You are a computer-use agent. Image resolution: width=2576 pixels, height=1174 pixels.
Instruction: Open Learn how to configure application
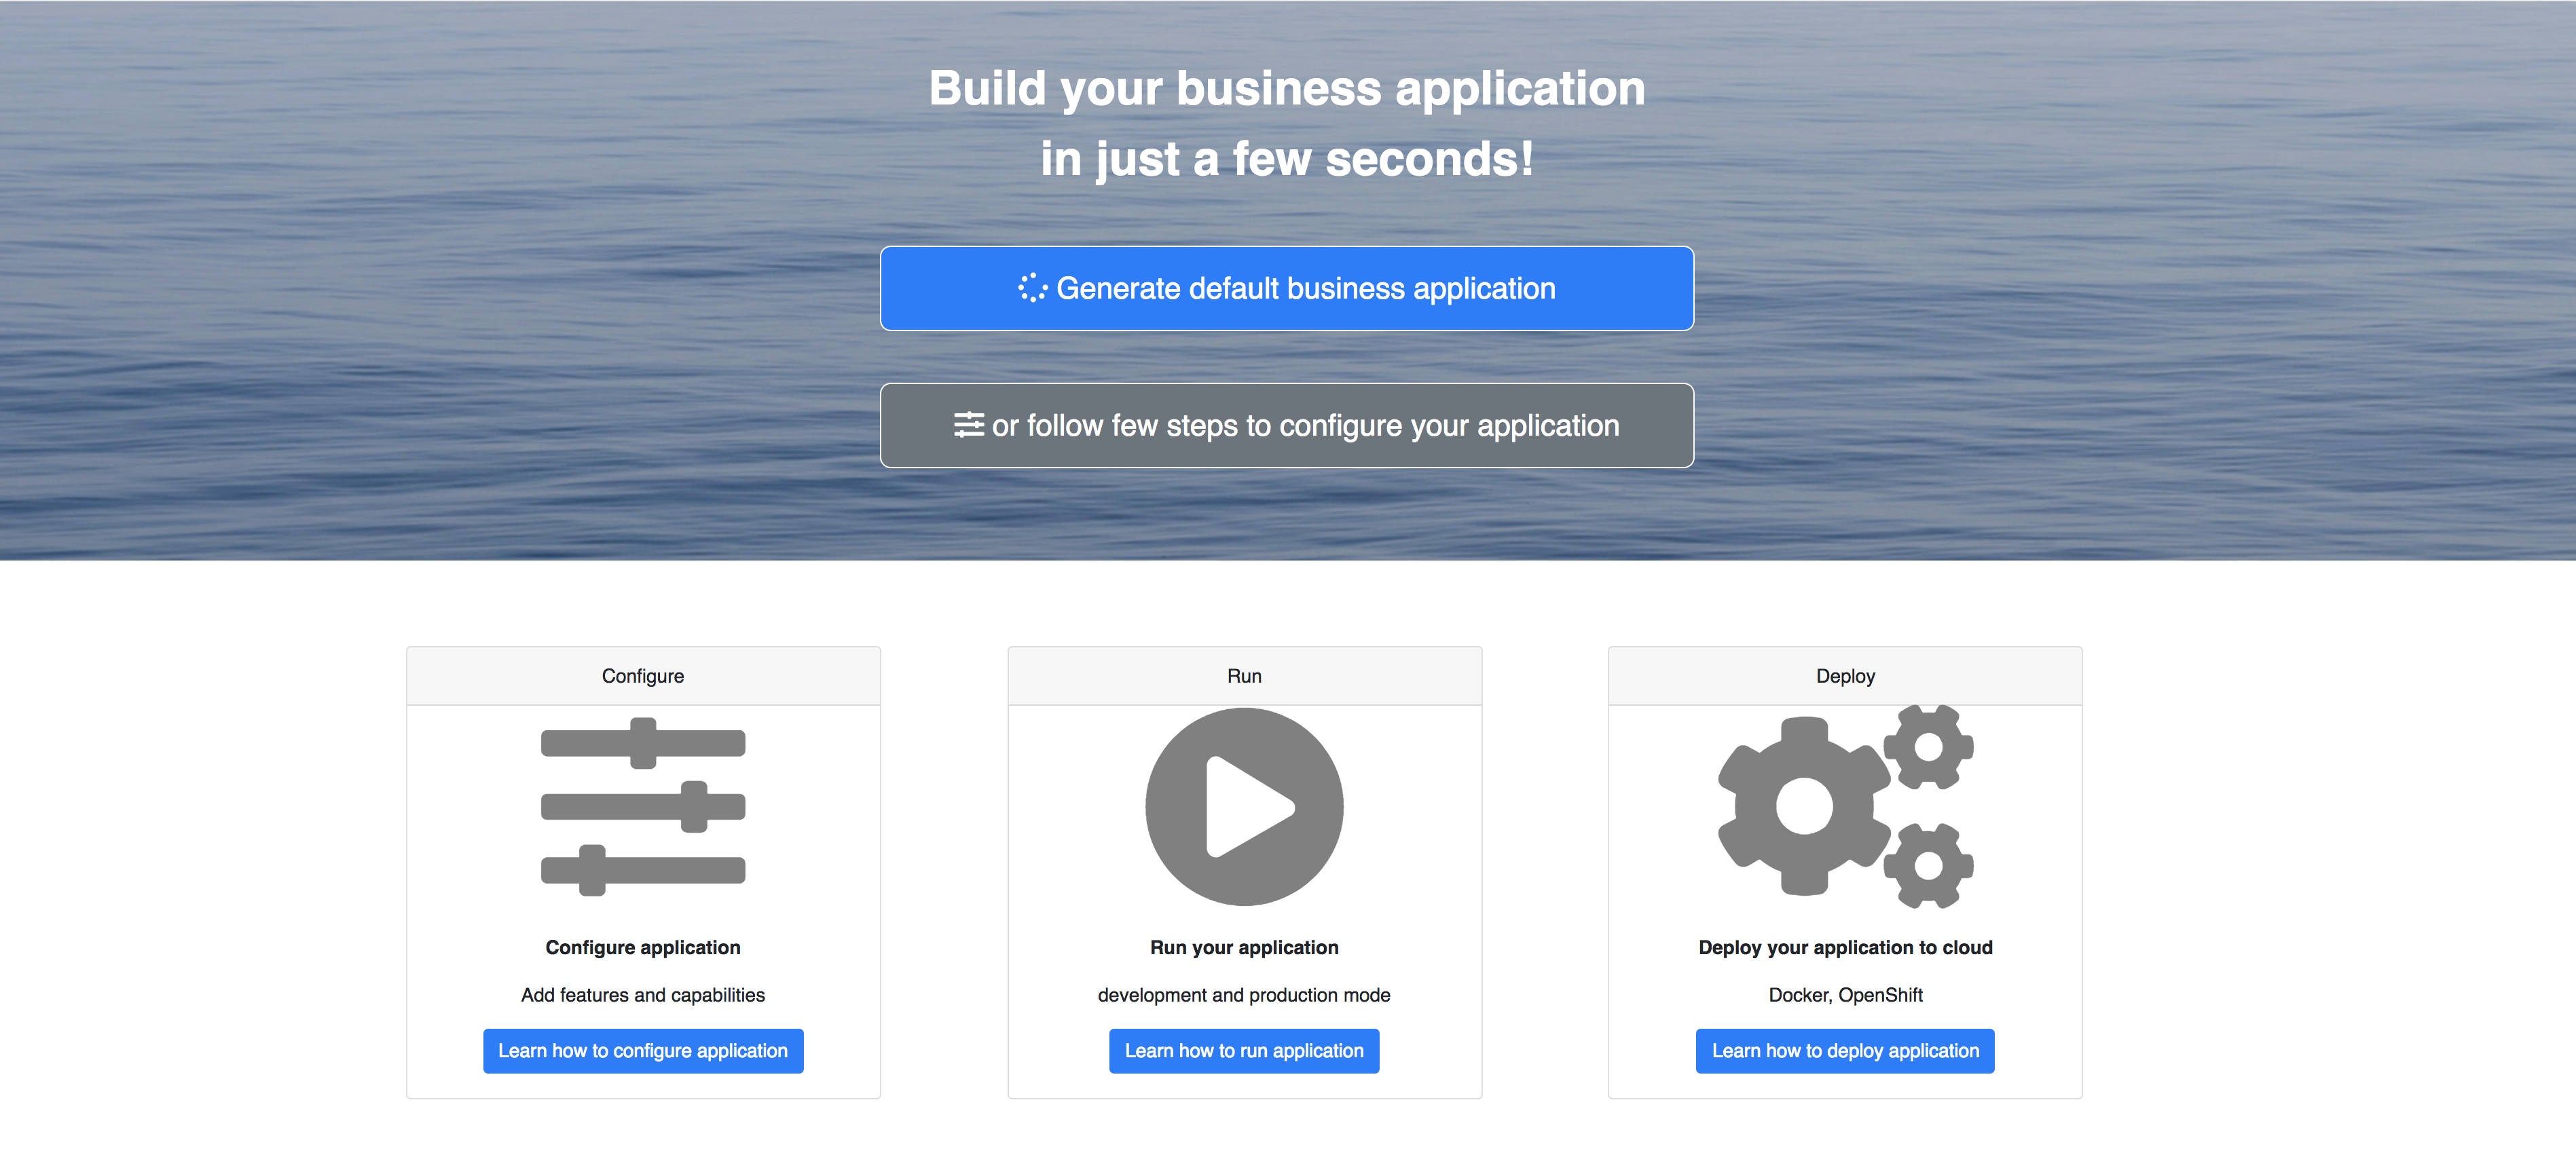coord(643,1051)
